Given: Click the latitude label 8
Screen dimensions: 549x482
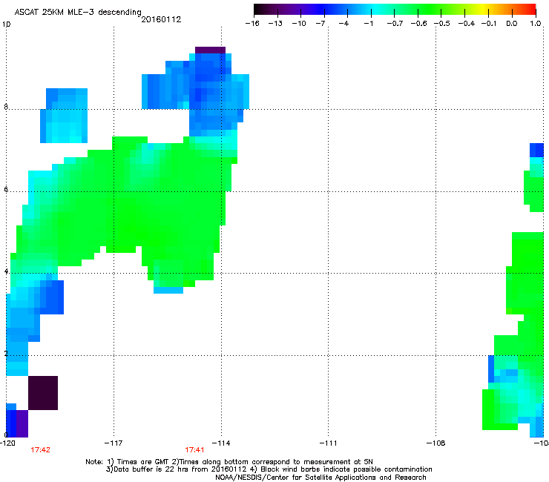Looking at the screenshot, I should click(6, 107).
